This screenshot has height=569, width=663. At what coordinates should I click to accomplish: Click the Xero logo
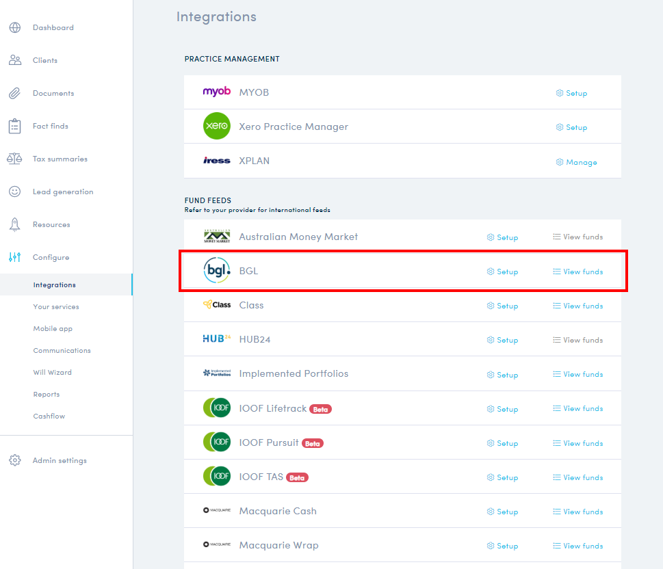216,126
